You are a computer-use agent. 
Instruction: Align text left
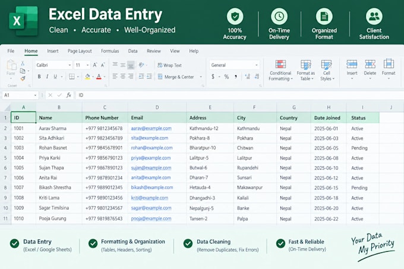tap(115, 76)
